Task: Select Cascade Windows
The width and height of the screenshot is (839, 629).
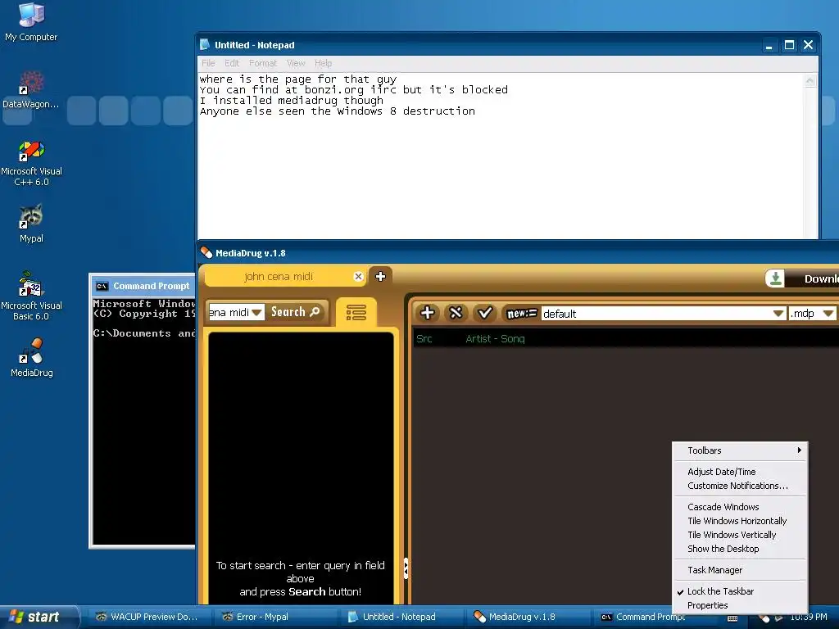Action: (x=740, y=507)
